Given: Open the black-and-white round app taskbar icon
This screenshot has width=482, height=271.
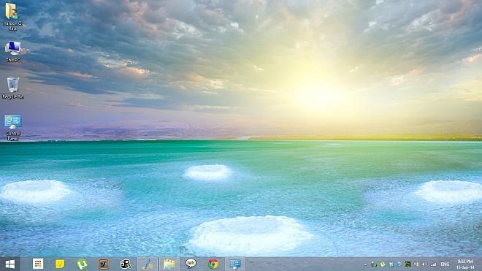Looking at the screenshot, I should pos(126,264).
